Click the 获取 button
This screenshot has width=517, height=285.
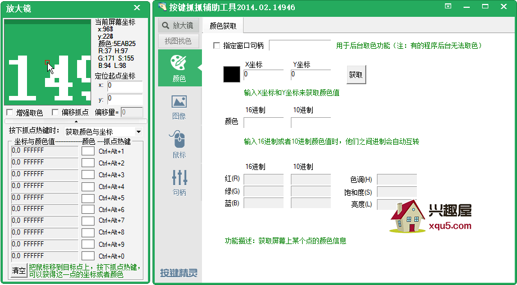click(x=356, y=75)
